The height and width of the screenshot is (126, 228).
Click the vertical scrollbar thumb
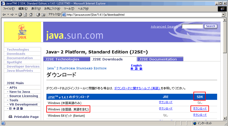(x=225, y=38)
